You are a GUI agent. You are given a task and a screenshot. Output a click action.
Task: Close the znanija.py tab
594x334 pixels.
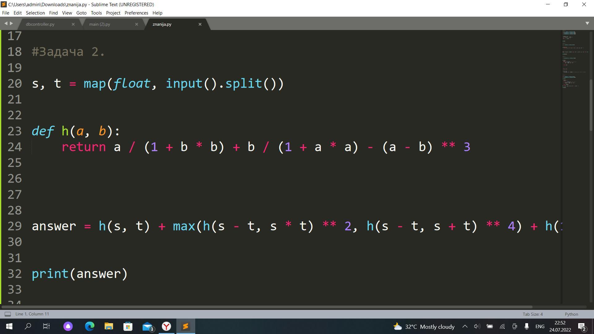point(200,24)
